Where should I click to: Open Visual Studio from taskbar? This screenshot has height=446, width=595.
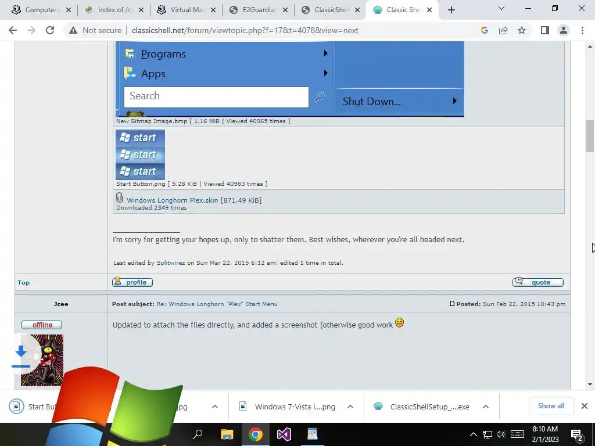(x=284, y=434)
